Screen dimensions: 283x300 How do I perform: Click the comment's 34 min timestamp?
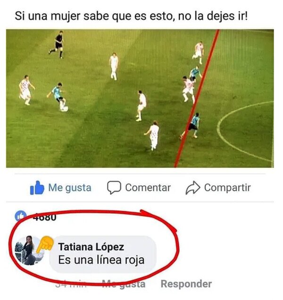pyautogui.click(x=70, y=284)
